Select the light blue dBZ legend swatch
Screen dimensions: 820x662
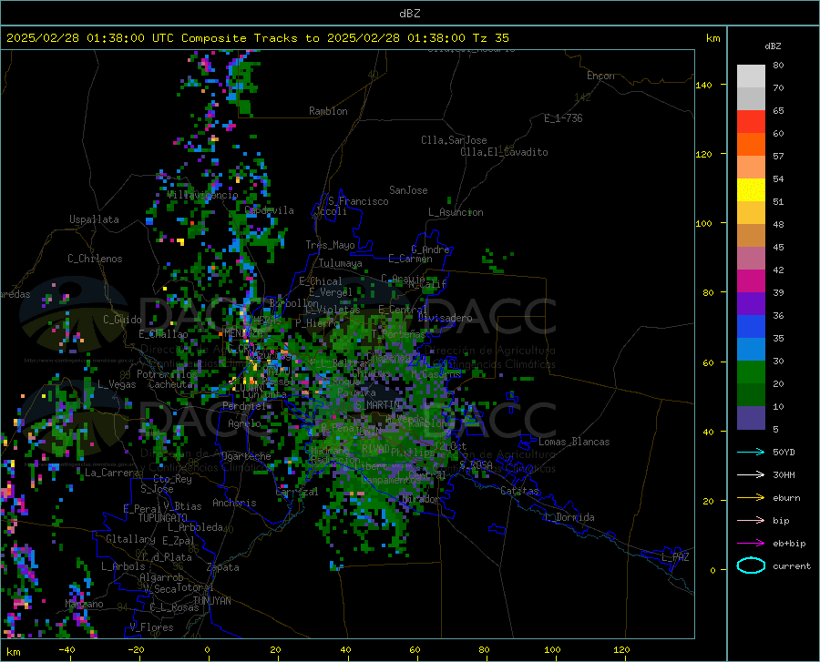(751, 350)
